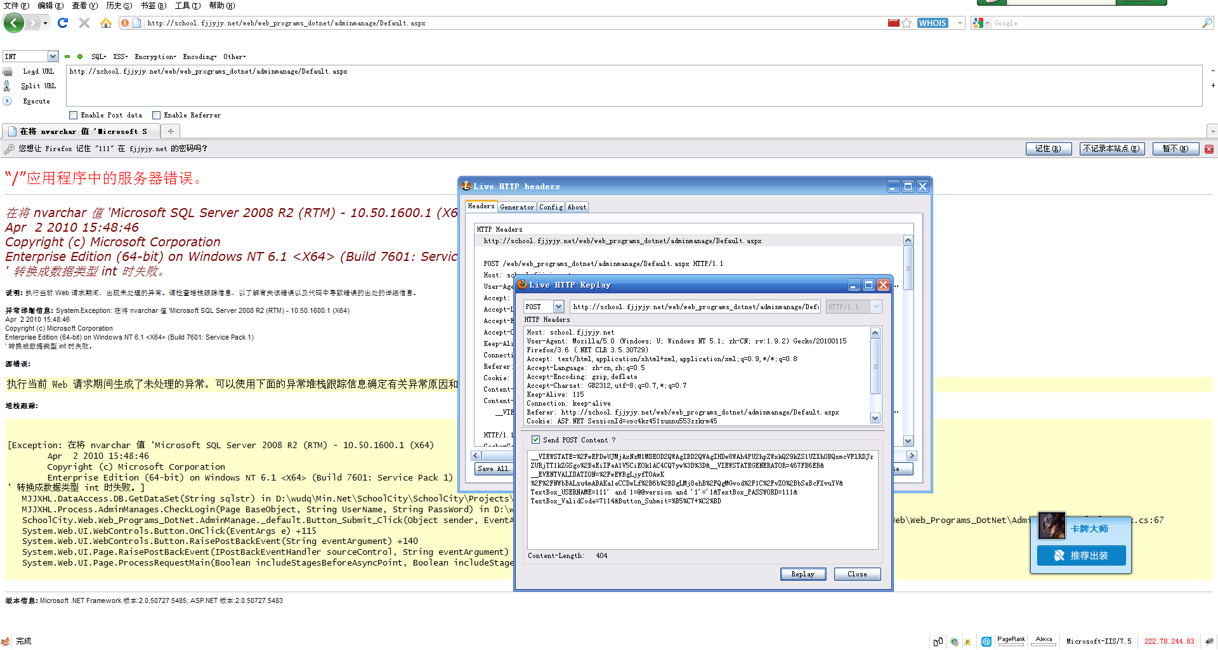Click the 卡牌大师 avatar thumbnail in the popup

coord(1051,526)
